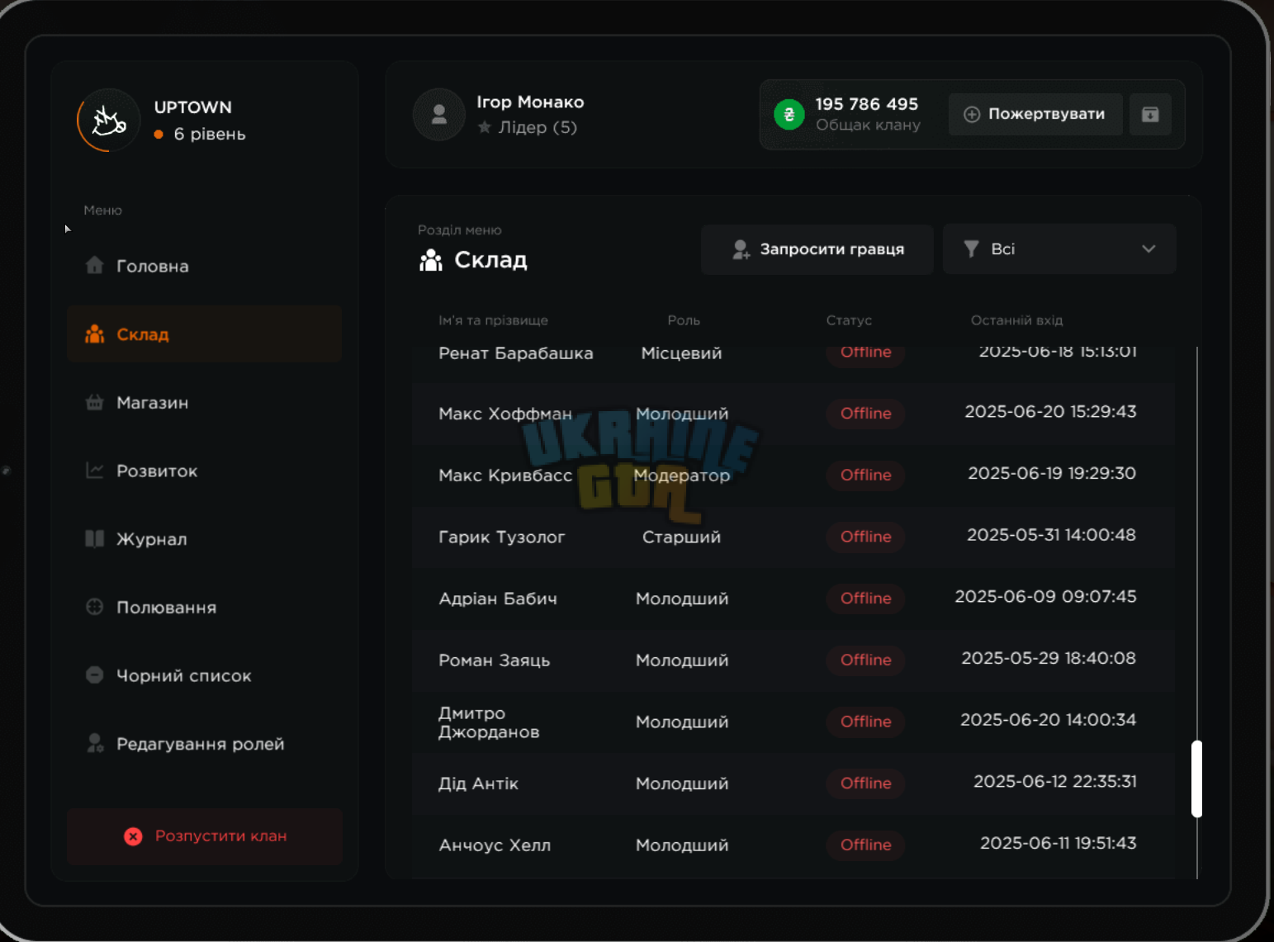Click the Offline badge for Макс Хоффман
Viewport: 1274px width, 942px height.
[x=865, y=414]
